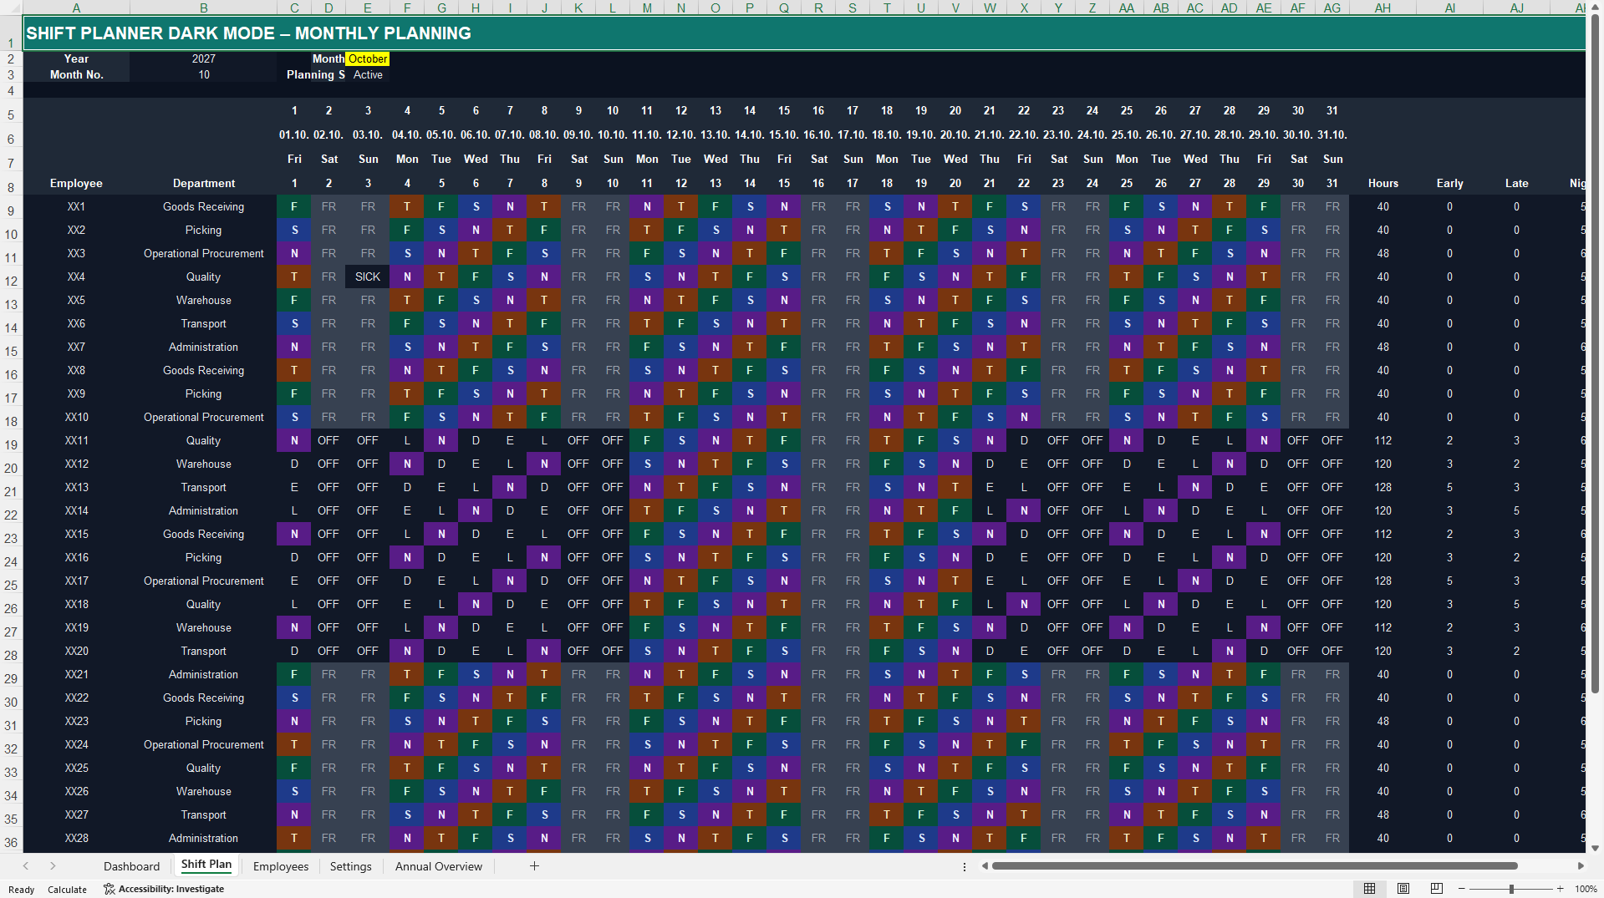Screen dimensions: 1604x898
Task: Open Accessibility: Investigate status
Action: coord(164,889)
